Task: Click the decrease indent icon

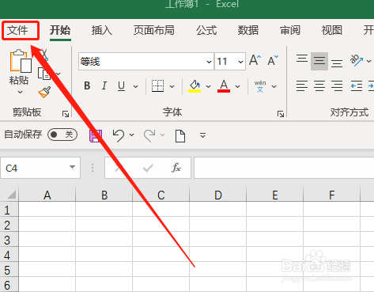Action: (x=357, y=86)
